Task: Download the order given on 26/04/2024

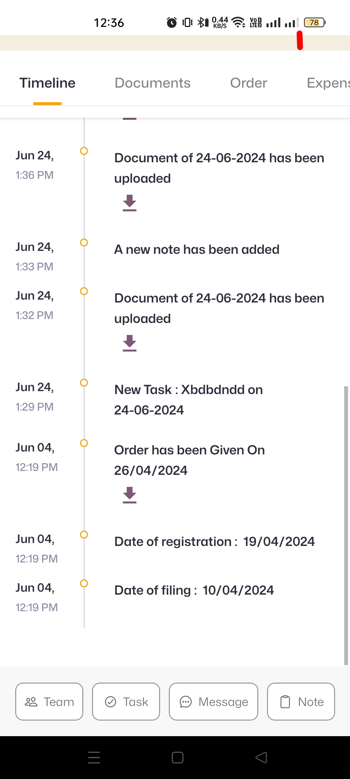Action: coord(130,495)
